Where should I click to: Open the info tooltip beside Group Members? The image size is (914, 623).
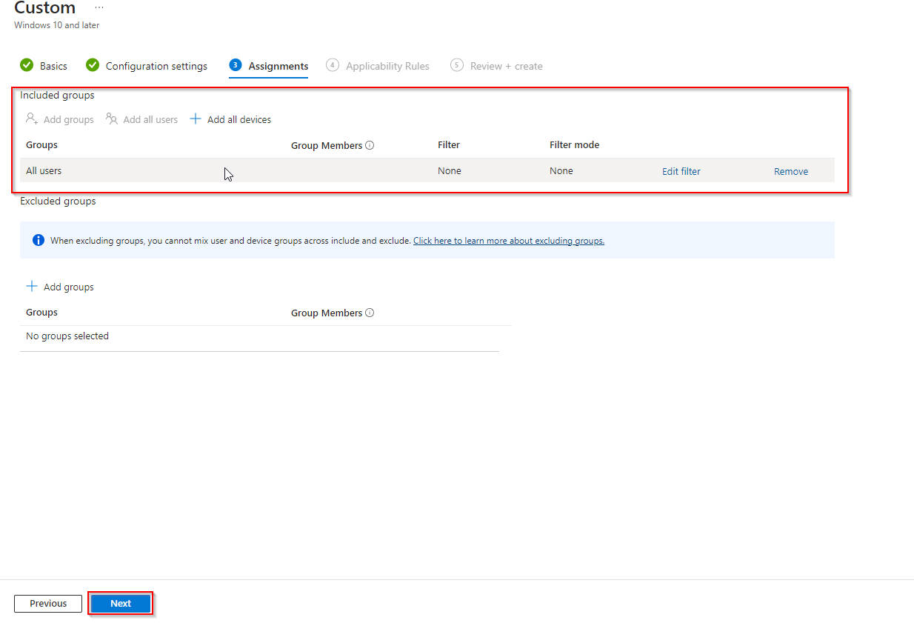tap(370, 145)
